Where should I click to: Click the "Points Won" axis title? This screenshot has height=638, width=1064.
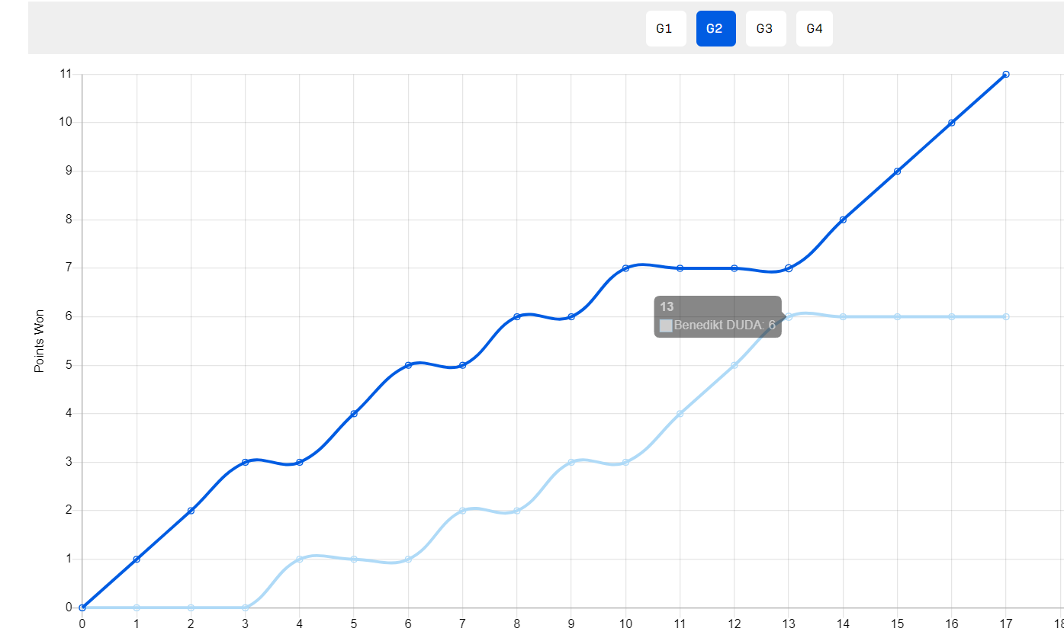point(39,341)
